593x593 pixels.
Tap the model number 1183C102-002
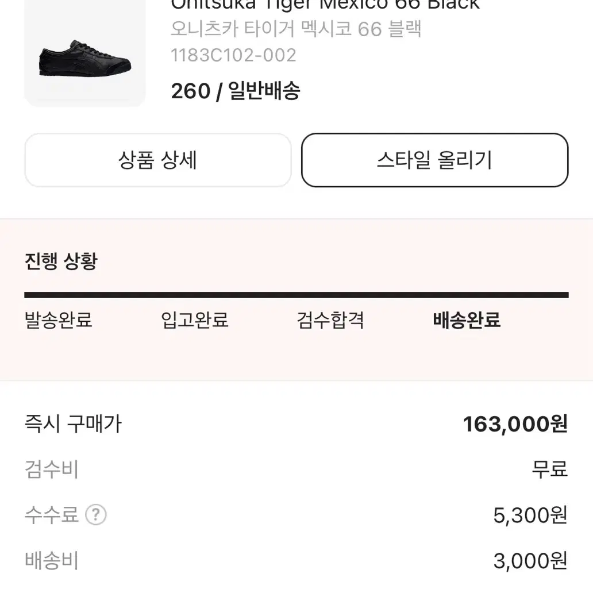[x=233, y=56]
